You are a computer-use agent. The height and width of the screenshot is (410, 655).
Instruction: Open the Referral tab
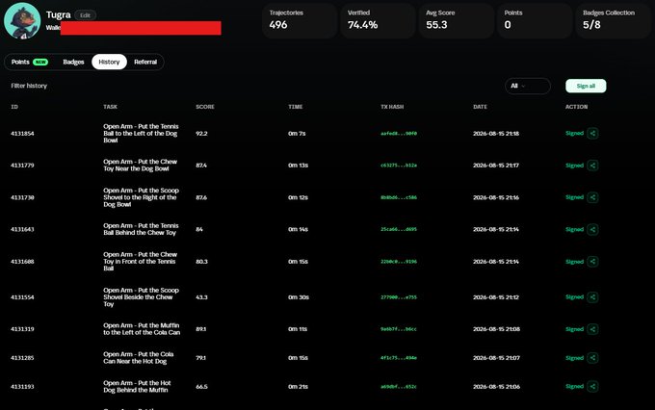pos(145,62)
